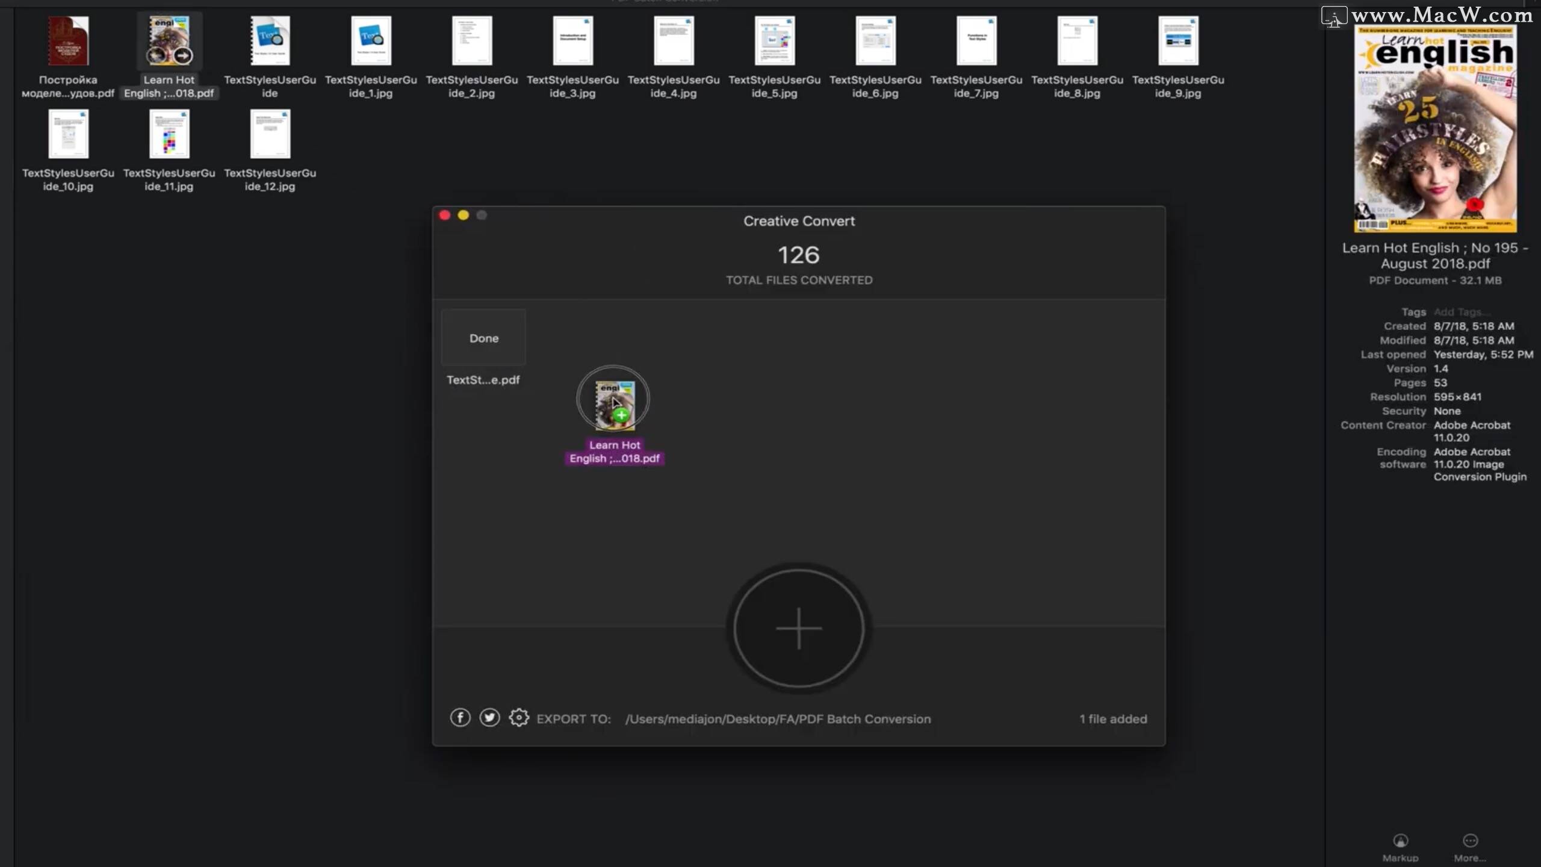Click the Markup button in preview pane
This screenshot has height=867, width=1541.
pos(1400,848)
